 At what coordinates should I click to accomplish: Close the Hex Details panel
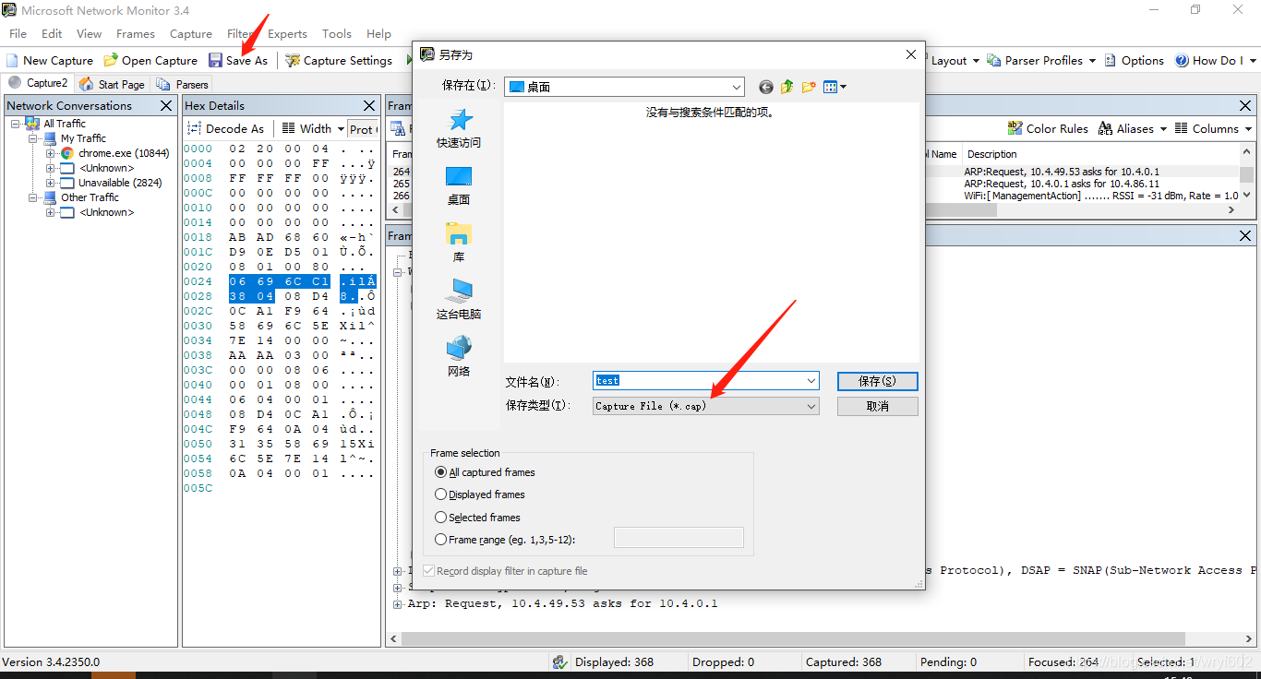pos(369,106)
